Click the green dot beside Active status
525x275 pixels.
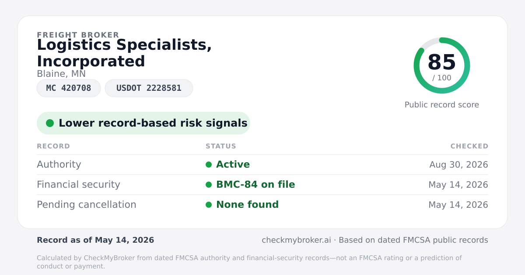point(209,165)
